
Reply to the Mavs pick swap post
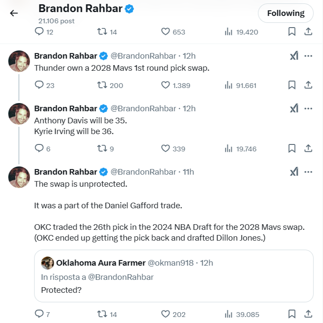(x=39, y=85)
